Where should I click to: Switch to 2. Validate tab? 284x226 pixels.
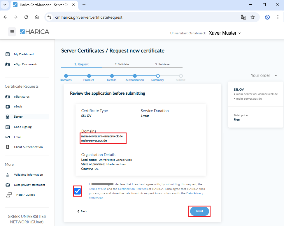122,64
